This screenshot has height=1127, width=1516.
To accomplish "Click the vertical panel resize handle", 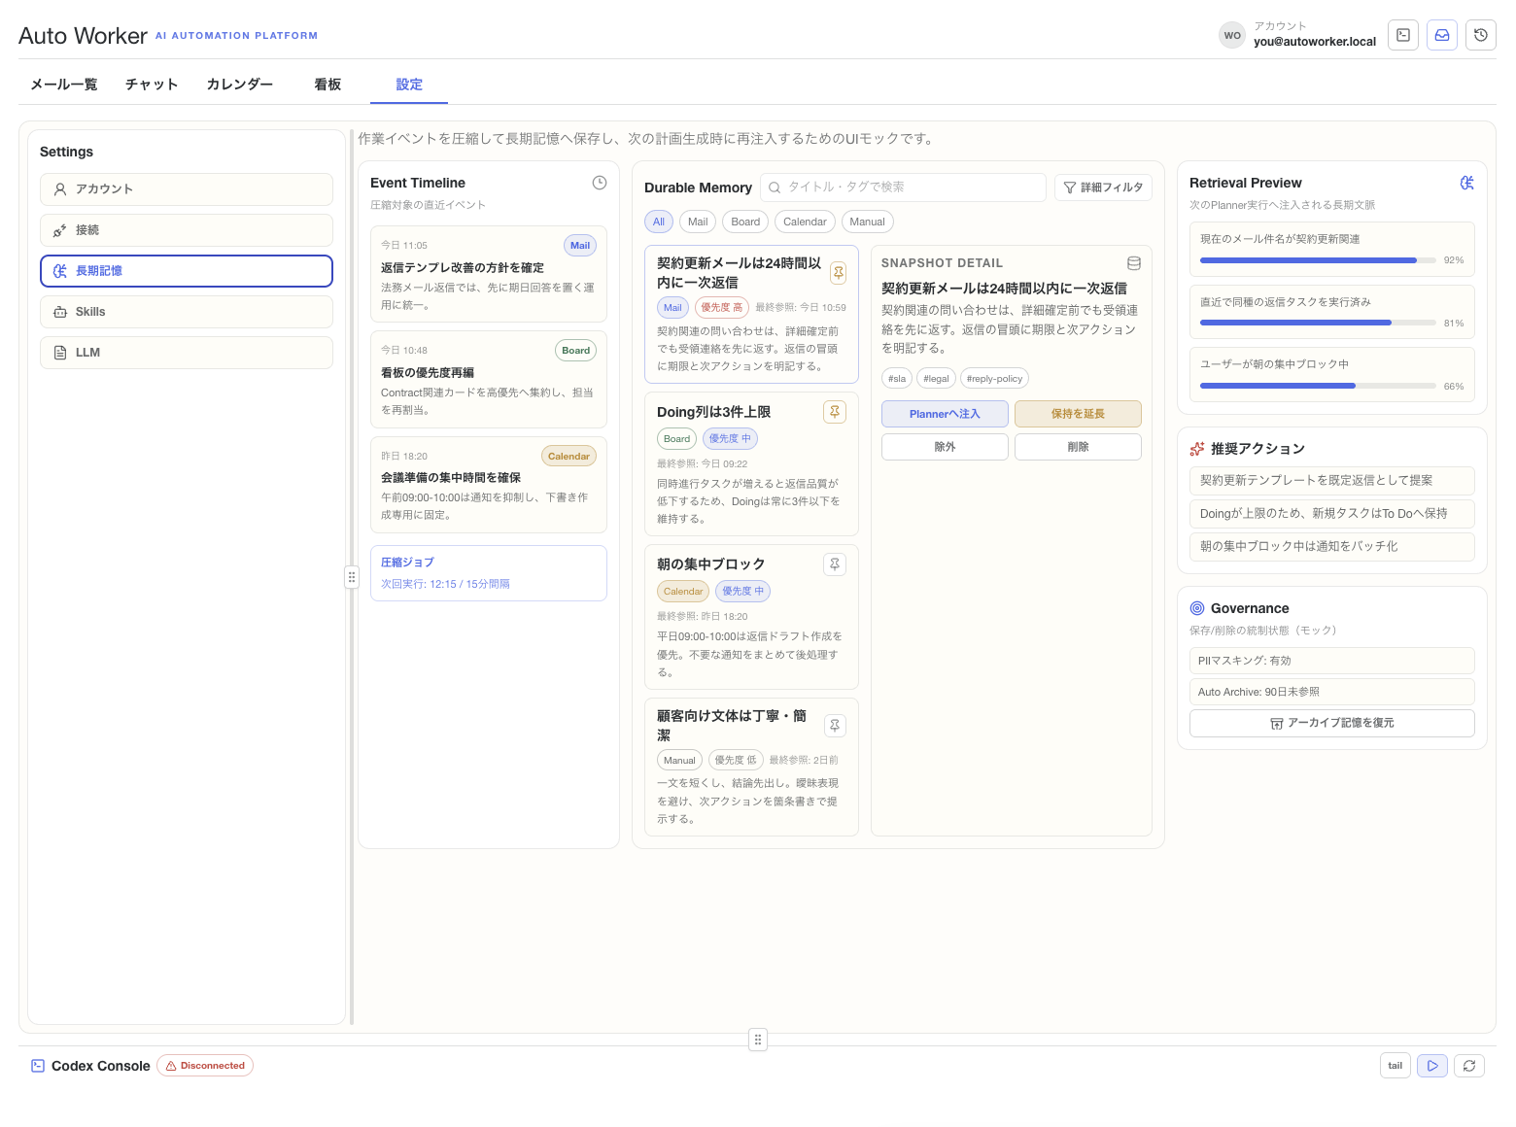I will [352, 577].
